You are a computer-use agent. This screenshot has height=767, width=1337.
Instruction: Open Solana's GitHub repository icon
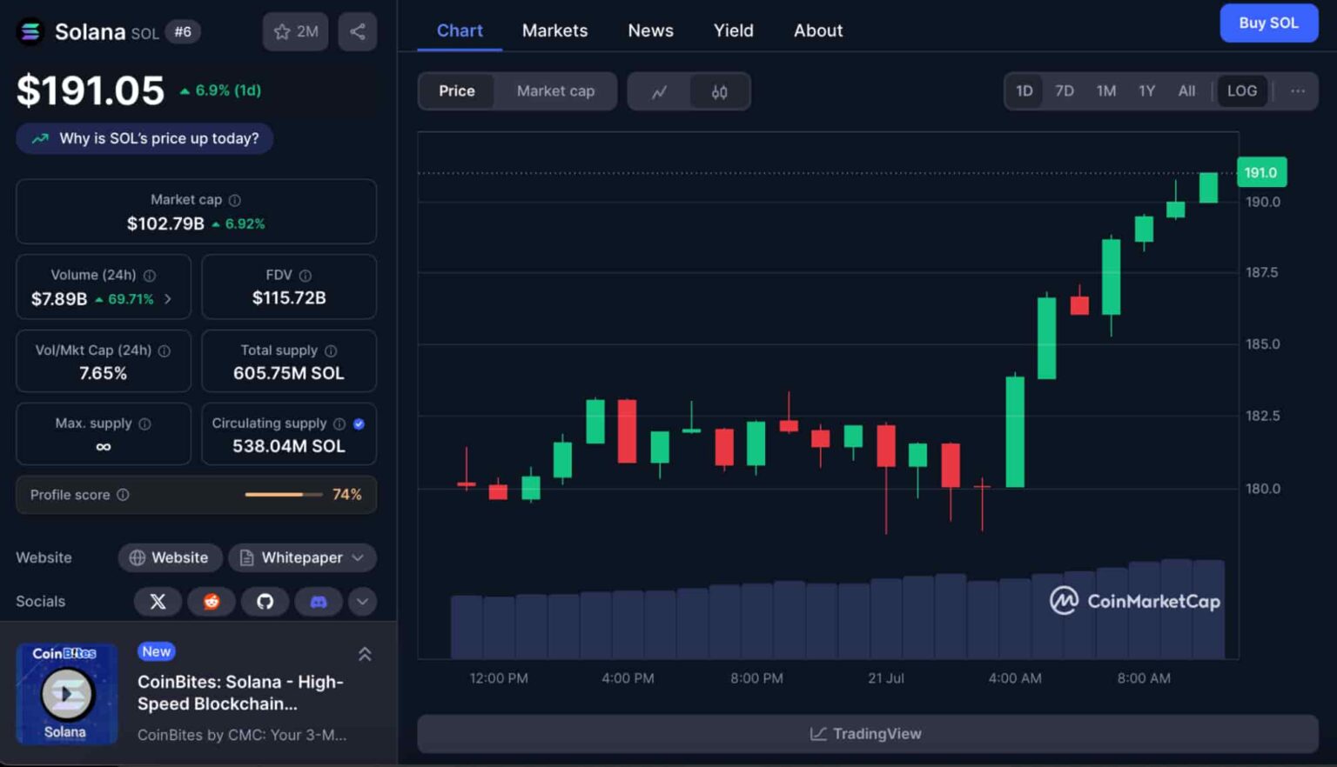[x=265, y=602]
